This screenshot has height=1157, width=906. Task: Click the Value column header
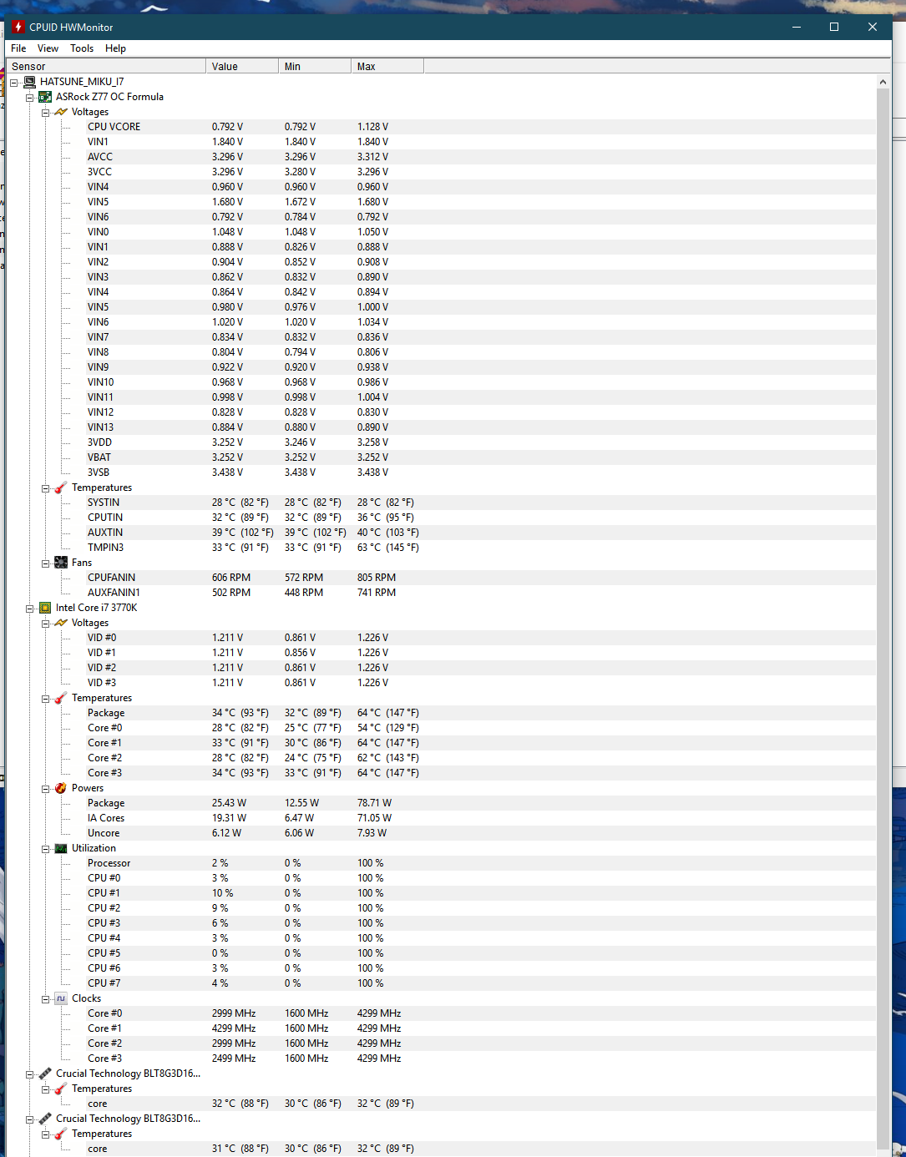coord(242,66)
